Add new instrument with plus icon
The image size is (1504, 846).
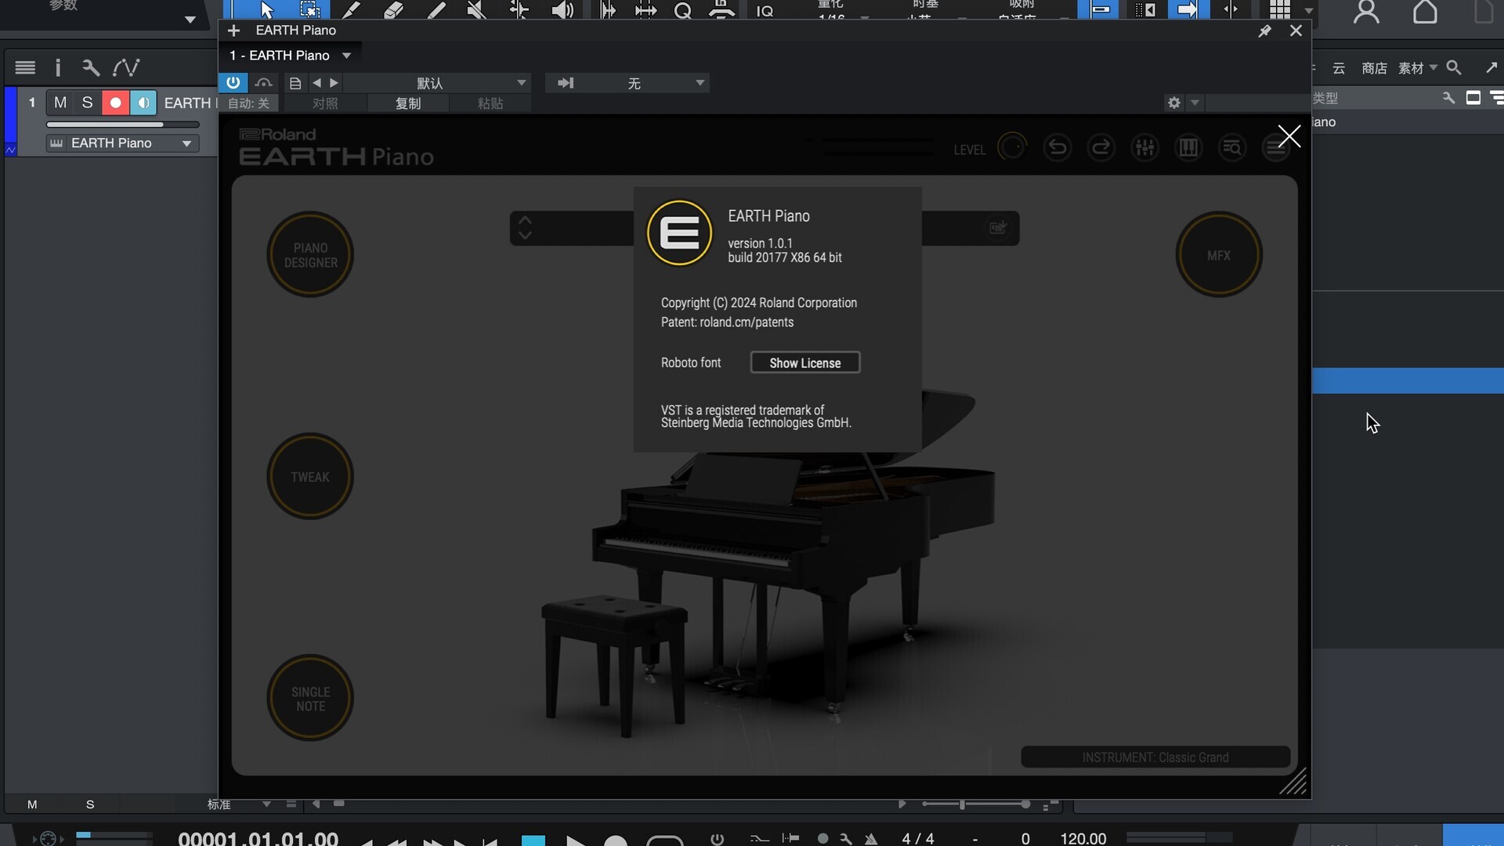pyautogui.click(x=233, y=31)
